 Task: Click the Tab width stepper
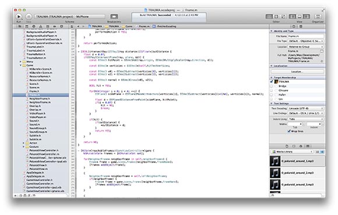(304, 124)
